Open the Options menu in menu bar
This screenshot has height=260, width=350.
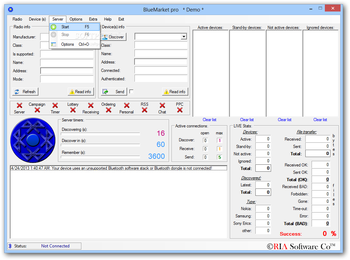click(x=76, y=19)
